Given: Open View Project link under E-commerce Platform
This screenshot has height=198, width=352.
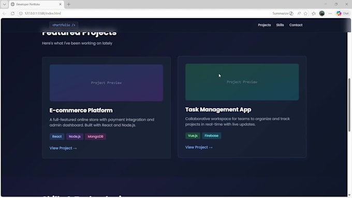Looking at the screenshot, I should click(x=63, y=148).
